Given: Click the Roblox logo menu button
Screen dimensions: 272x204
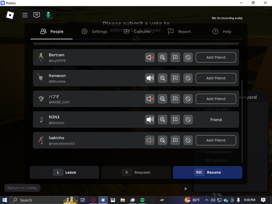Looking at the screenshot, I should point(10,15).
